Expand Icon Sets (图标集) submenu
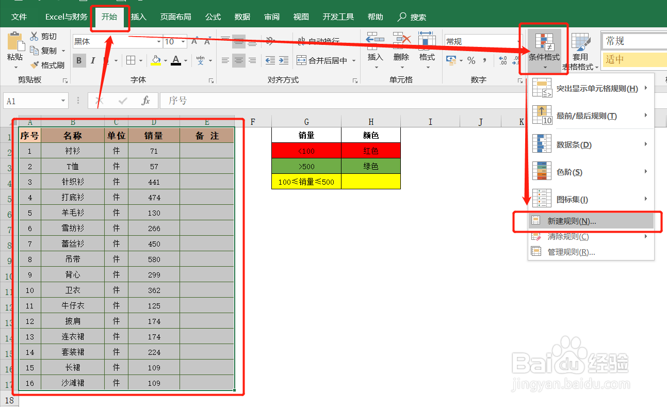 [590, 199]
